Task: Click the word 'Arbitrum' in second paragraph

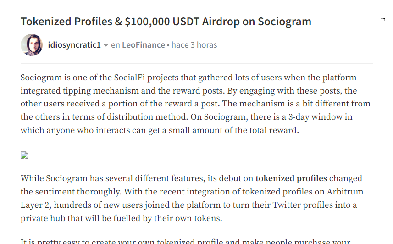Action: click(x=345, y=192)
